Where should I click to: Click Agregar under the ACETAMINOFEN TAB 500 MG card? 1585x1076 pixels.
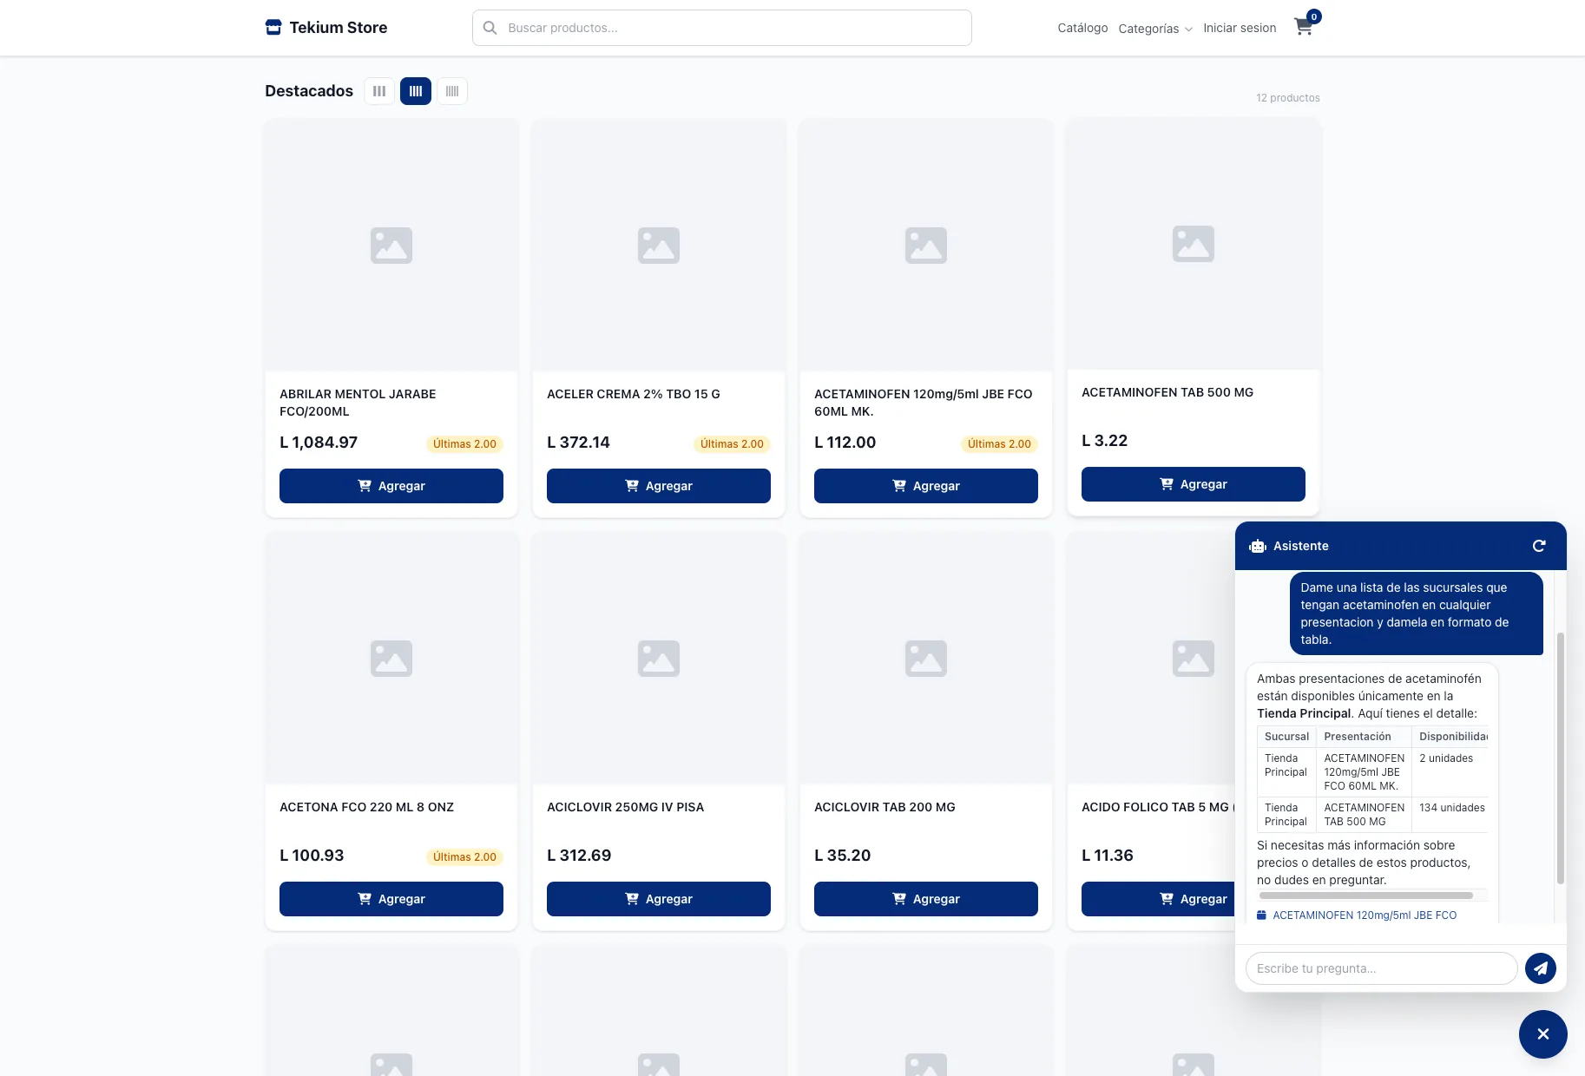(1194, 484)
